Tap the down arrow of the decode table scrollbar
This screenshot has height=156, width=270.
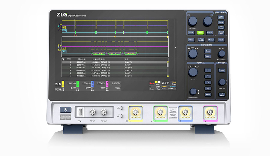[x=168, y=77]
